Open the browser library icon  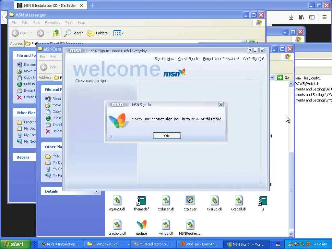pos(302,18)
